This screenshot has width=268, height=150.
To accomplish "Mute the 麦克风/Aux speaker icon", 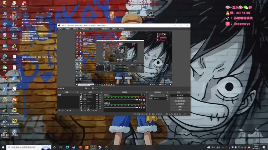I will (x=140, y=100).
